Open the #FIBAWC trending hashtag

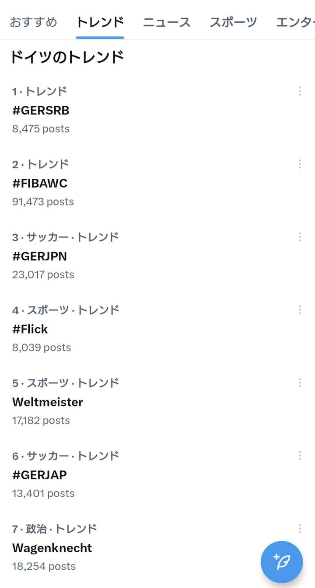[40, 184]
